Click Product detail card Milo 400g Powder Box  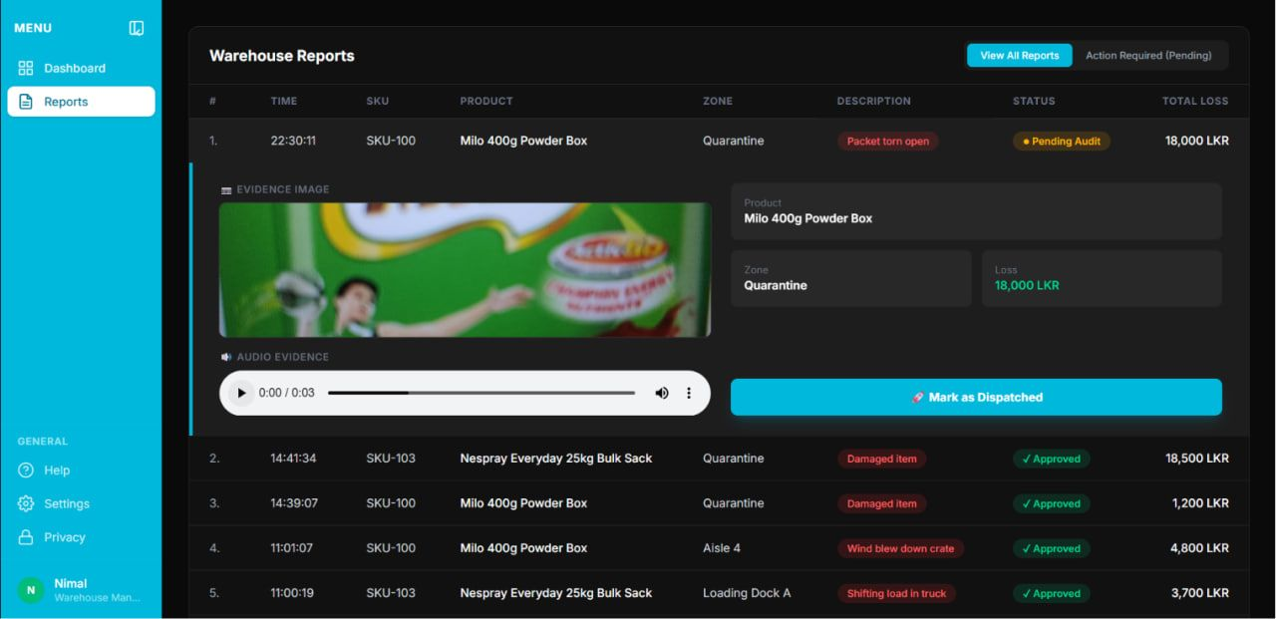[x=976, y=211]
